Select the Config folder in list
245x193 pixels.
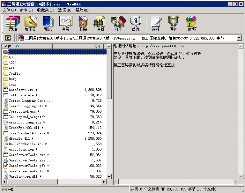click(x=14, y=73)
